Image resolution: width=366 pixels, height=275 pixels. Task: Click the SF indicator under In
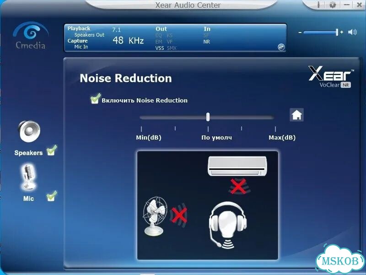[x=206, y=36]
